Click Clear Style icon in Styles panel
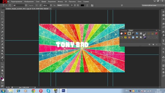Image resolution: width=165 pixels, height=93 pixels. pos(150,44)
